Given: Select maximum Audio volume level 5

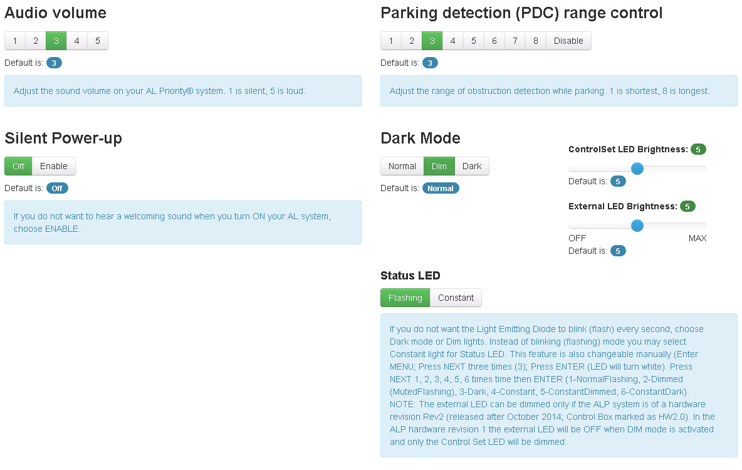Looking at the screenshot, I should click(x=97, y=41).
